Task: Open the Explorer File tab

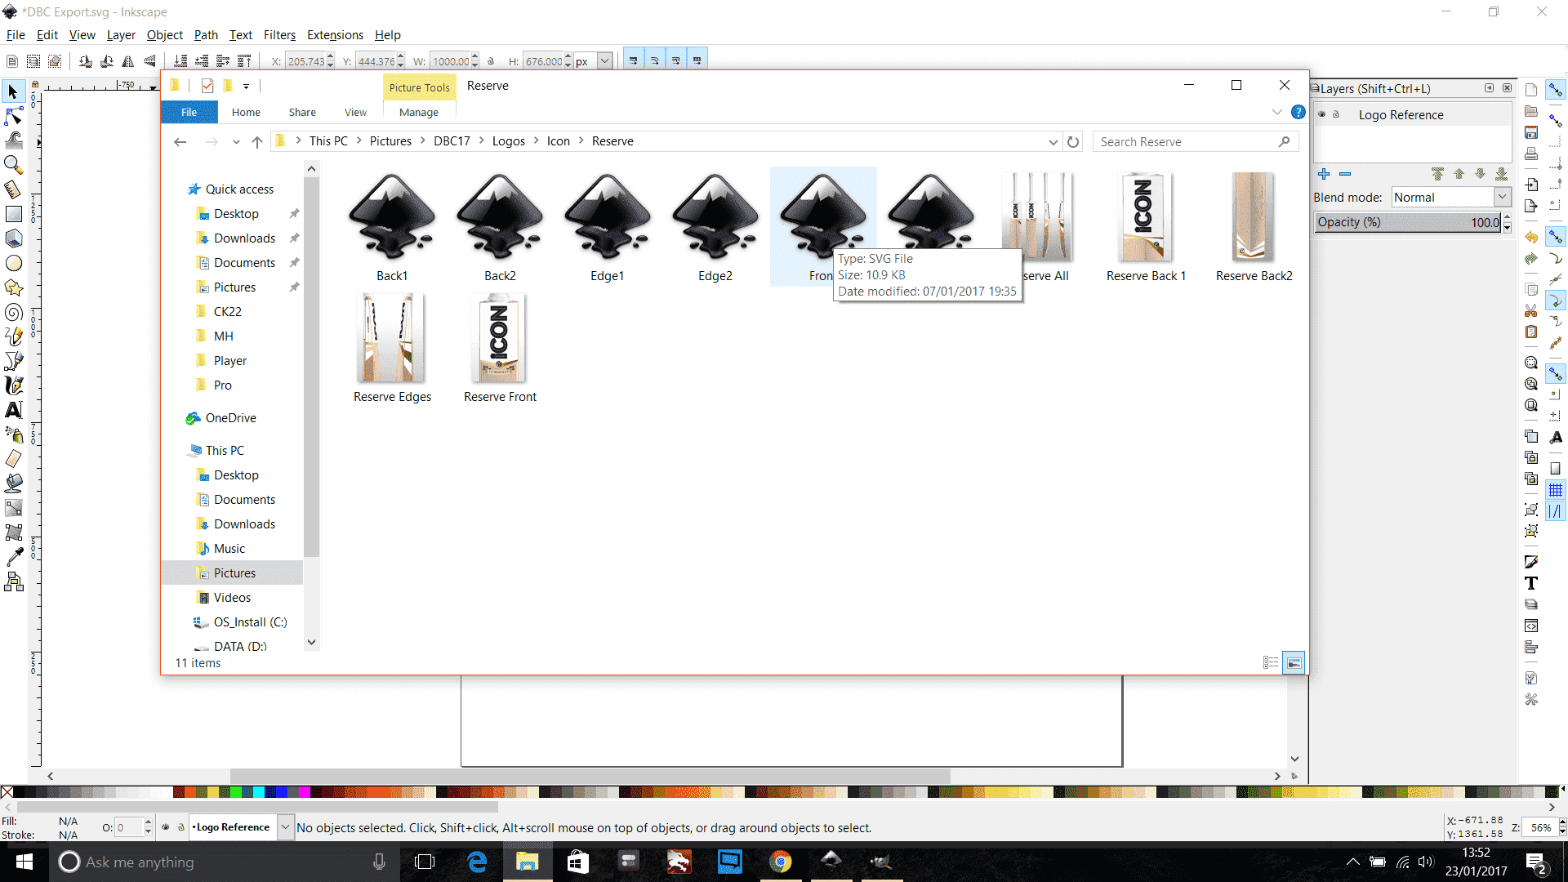Action: [x=189, y=113]
